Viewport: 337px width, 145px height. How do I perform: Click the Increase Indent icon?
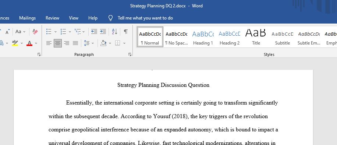click(103, 32)
